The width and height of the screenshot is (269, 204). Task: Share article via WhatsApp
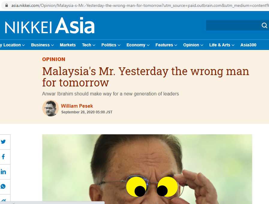(3, 186)
